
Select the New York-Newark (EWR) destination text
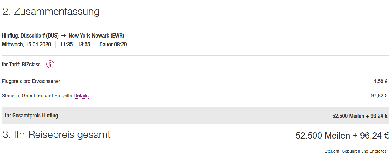[96, 36]
